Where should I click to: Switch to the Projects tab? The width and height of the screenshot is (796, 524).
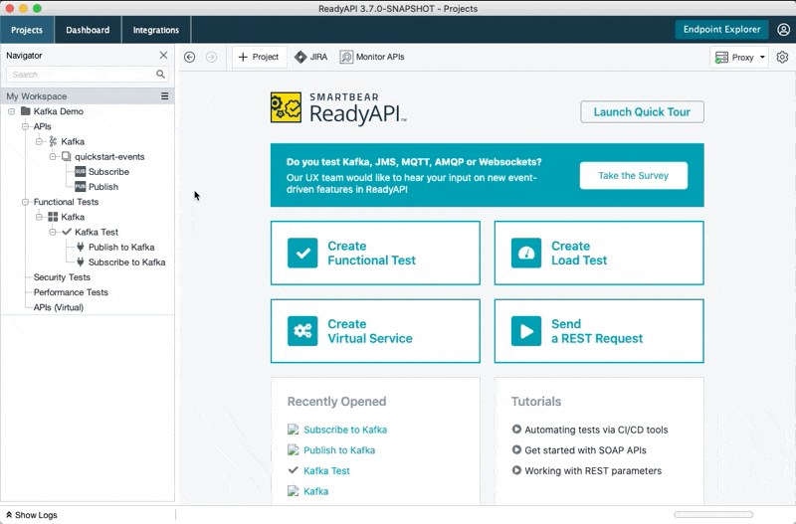pos(27,30)
